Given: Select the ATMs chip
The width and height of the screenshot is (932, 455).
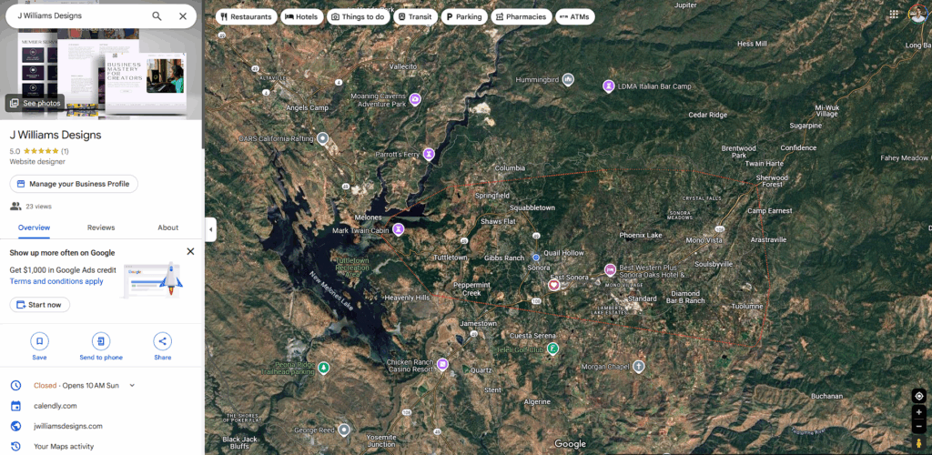Looking at the screenshot, I should pyautogui.click(x=575, y=16).
